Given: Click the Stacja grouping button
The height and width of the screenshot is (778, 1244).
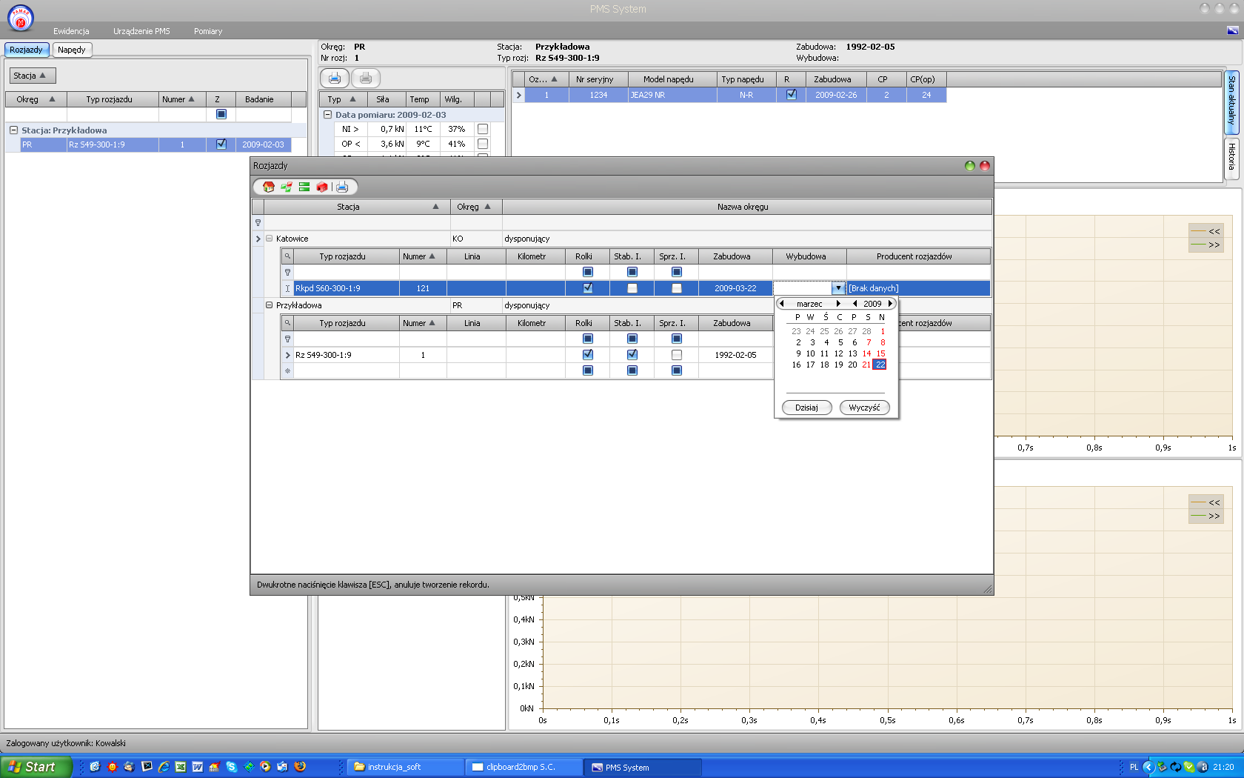Looking at the screenshot, I should (x=33, y=76).
